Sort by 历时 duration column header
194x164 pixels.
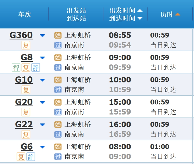click(170, 14)
